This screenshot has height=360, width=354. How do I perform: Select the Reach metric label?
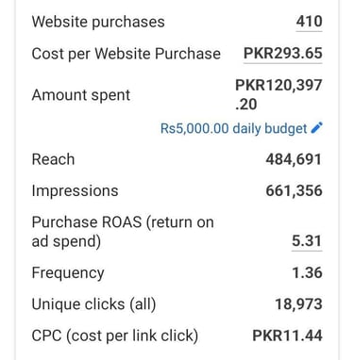click(53, 159)
